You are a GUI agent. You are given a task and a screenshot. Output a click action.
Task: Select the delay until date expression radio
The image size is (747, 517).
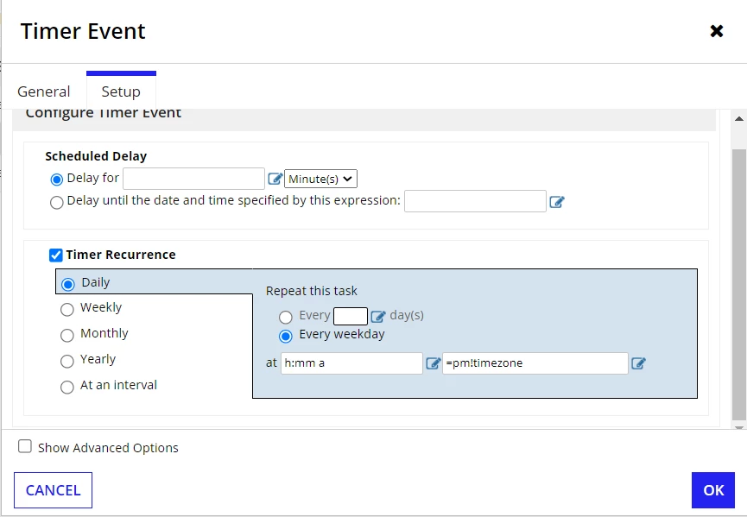pos(57,202)
